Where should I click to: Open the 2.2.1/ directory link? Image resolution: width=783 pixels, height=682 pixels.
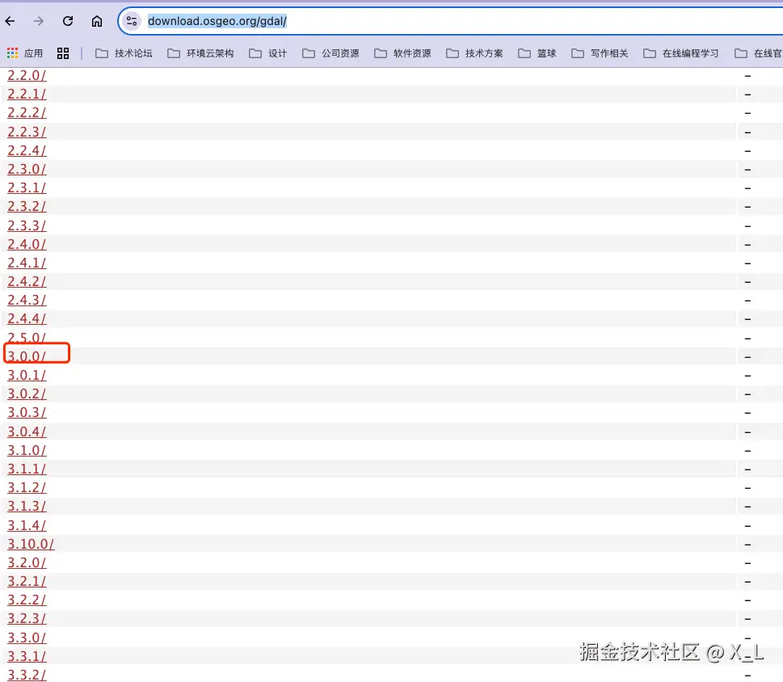coord(27,94)
